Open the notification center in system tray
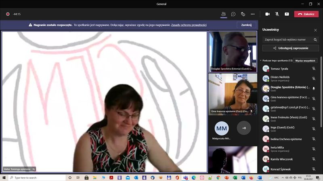This screenshot has width=323, height=181. pyautogui.click(x=318, y=177)
